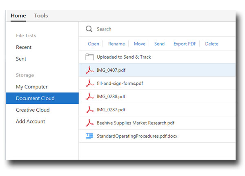The height and width of the screenshot is (176, 245).
Task: Click the search magnifying glass icon
Action: 89,29
